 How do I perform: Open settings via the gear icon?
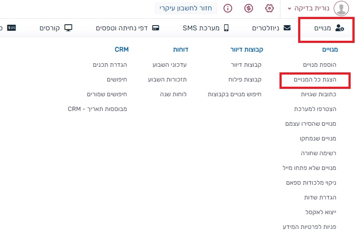pyautogui.click(x=270, y=8)
